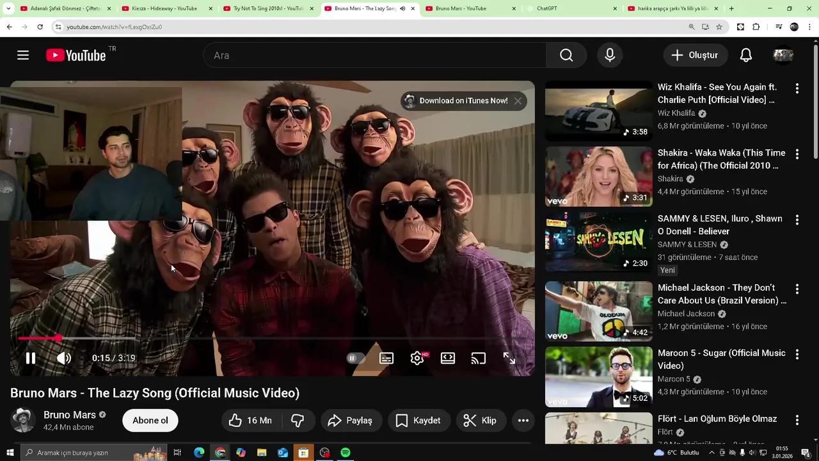Close the 'Download on iTunes Now!' card

click(518, 101)
